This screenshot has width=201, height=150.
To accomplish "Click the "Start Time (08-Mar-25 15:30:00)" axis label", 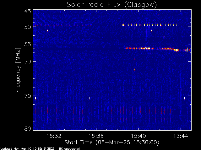I will pyautogui.click(x=112, y=142).
